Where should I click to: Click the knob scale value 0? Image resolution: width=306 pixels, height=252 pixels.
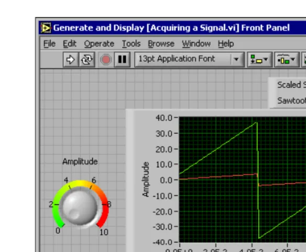[58, 231]
